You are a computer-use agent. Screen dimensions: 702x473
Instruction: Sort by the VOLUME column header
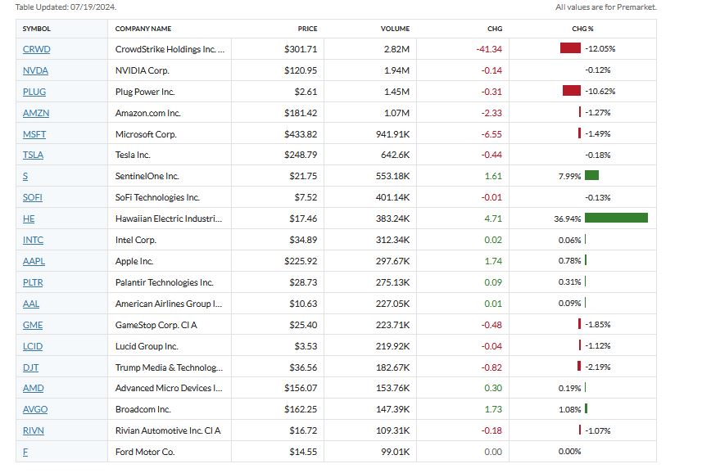click(x=395, y=29)
